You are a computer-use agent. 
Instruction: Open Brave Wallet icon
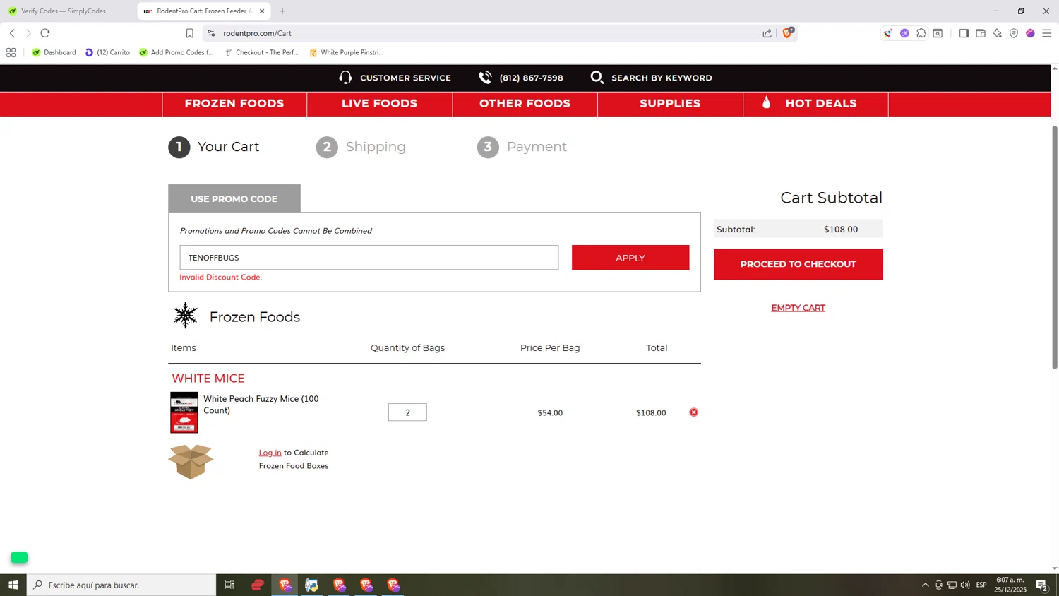point(981,33)
